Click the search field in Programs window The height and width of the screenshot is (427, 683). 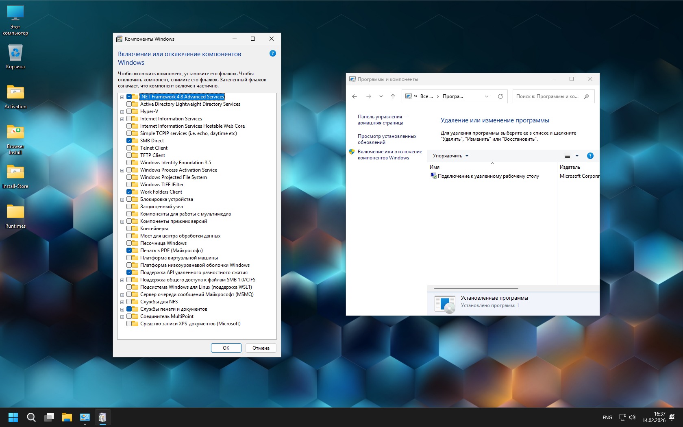549,96
